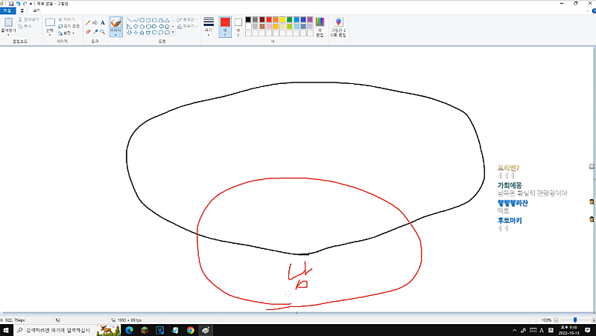Click the zoom out minus button
Screen dimensions: 596x336
click(x=556, y=320)
